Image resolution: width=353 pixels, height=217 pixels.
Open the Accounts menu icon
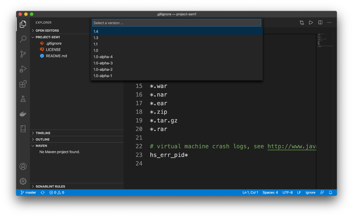(23, 166)
